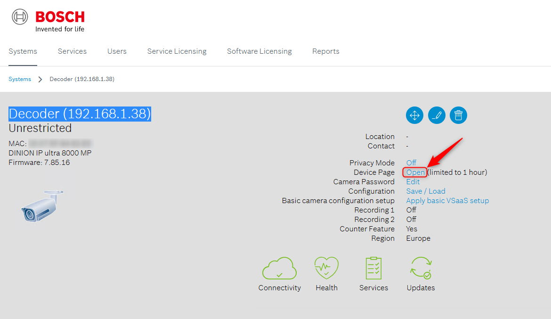Toggle Privacy Mode Off link

(x=411, y=163)
